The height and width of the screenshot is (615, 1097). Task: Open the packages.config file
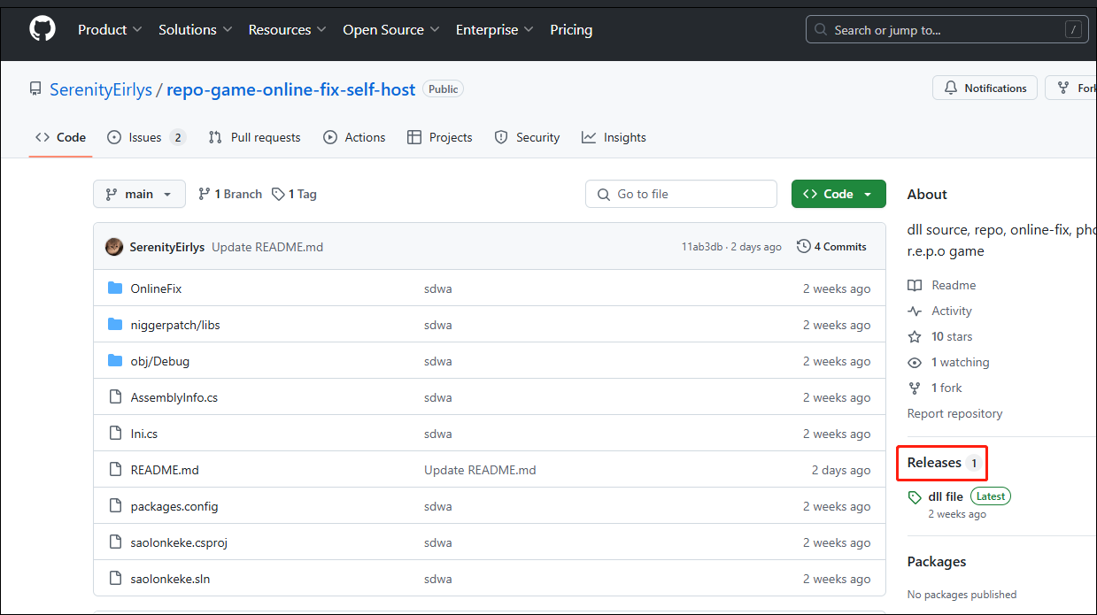tap(174, 506)
